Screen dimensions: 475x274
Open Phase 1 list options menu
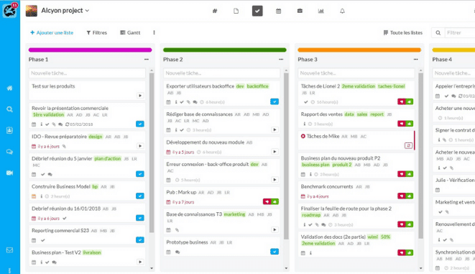click(147, 60)
